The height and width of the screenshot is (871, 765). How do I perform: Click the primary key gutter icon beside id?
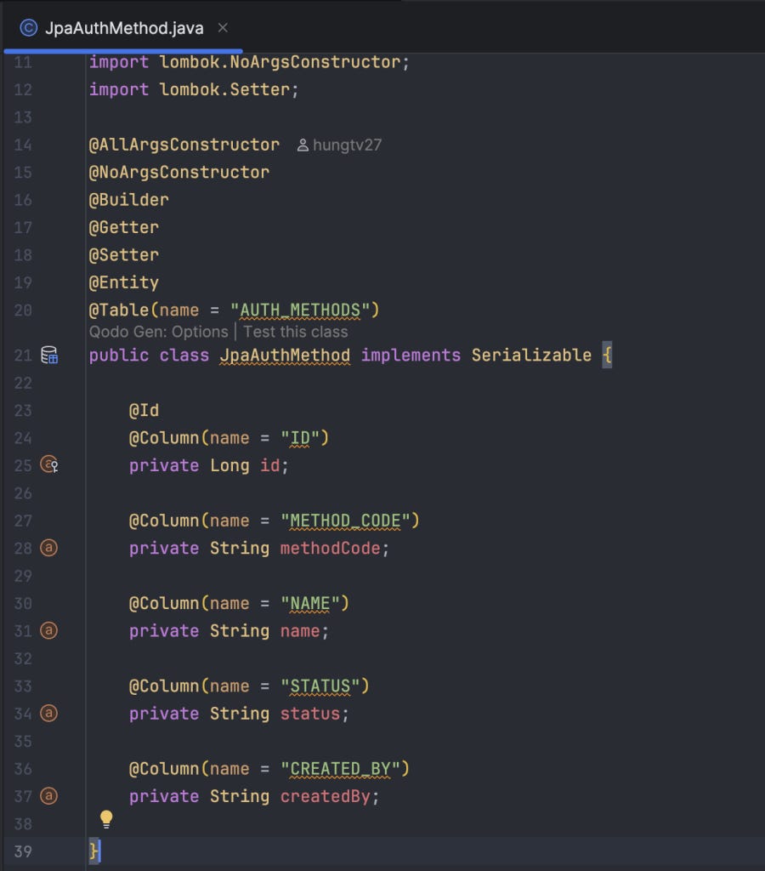(49, 464)
